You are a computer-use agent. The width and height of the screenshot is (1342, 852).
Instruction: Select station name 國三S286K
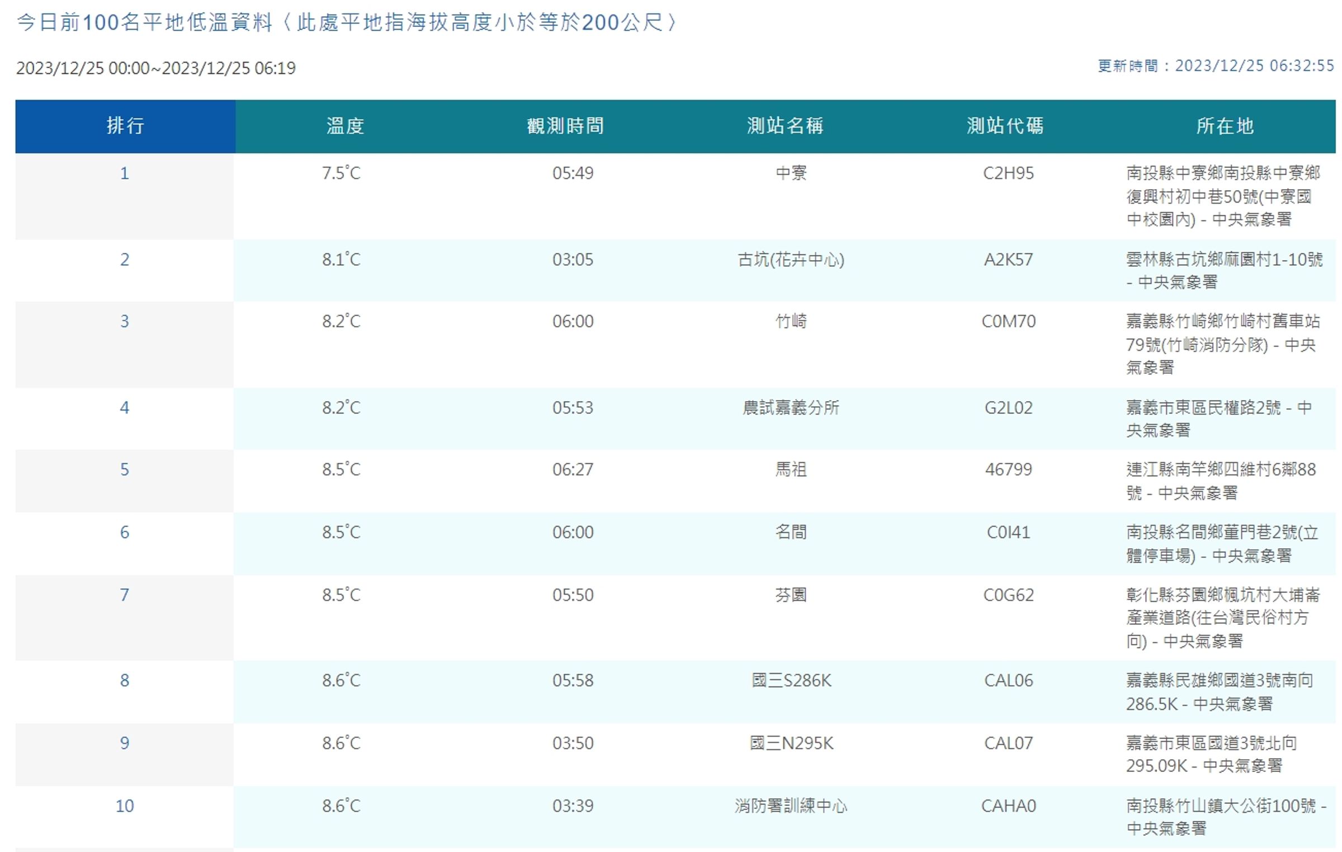tap(791, 680)
